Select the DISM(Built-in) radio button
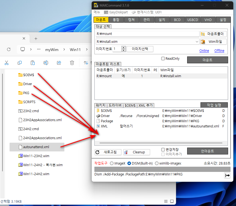This screenshot has height=206, width=236. [129, 163]
